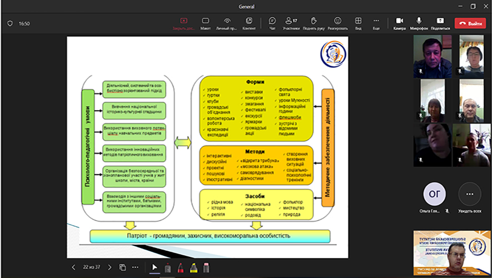Toggle private view (Личный просмотр)
Viewport: 492px width, 278px height.
click(x=226, y=23)
